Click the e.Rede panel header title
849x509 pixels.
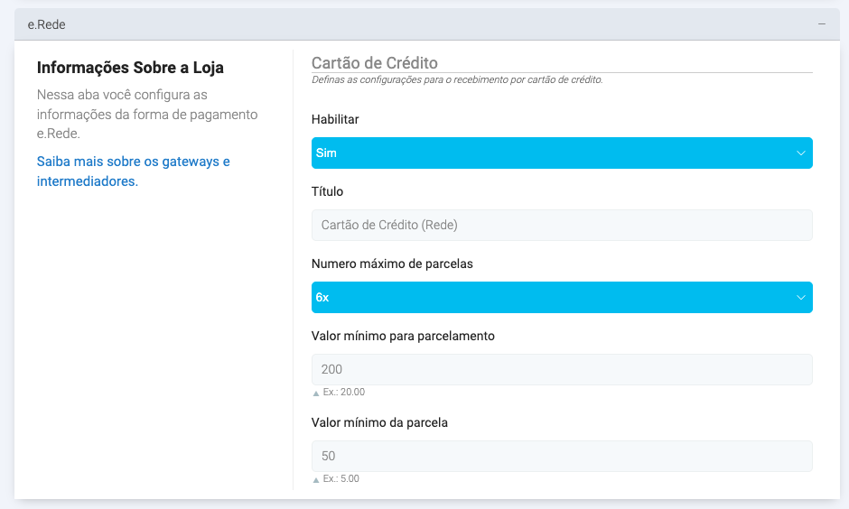(x=47, y=24)
